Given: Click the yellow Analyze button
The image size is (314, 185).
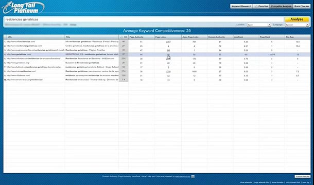Looking at the screenshot, I should tap(296, 19).
